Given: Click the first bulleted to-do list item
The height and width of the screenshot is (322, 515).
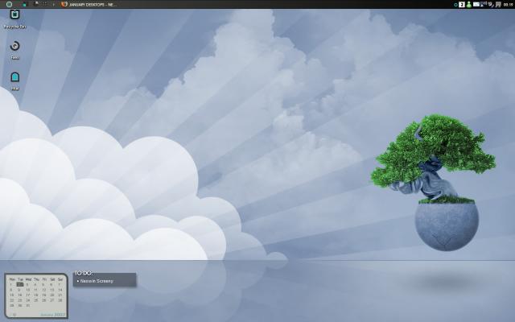Looking at the screenshot, I should (95, 281).
